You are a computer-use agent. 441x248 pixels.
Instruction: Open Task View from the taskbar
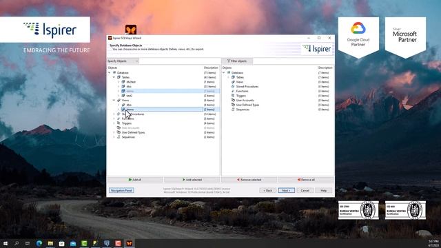(28, 243)
